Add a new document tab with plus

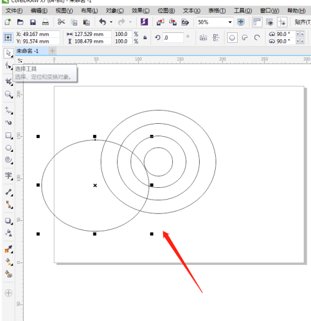(52, 51)
